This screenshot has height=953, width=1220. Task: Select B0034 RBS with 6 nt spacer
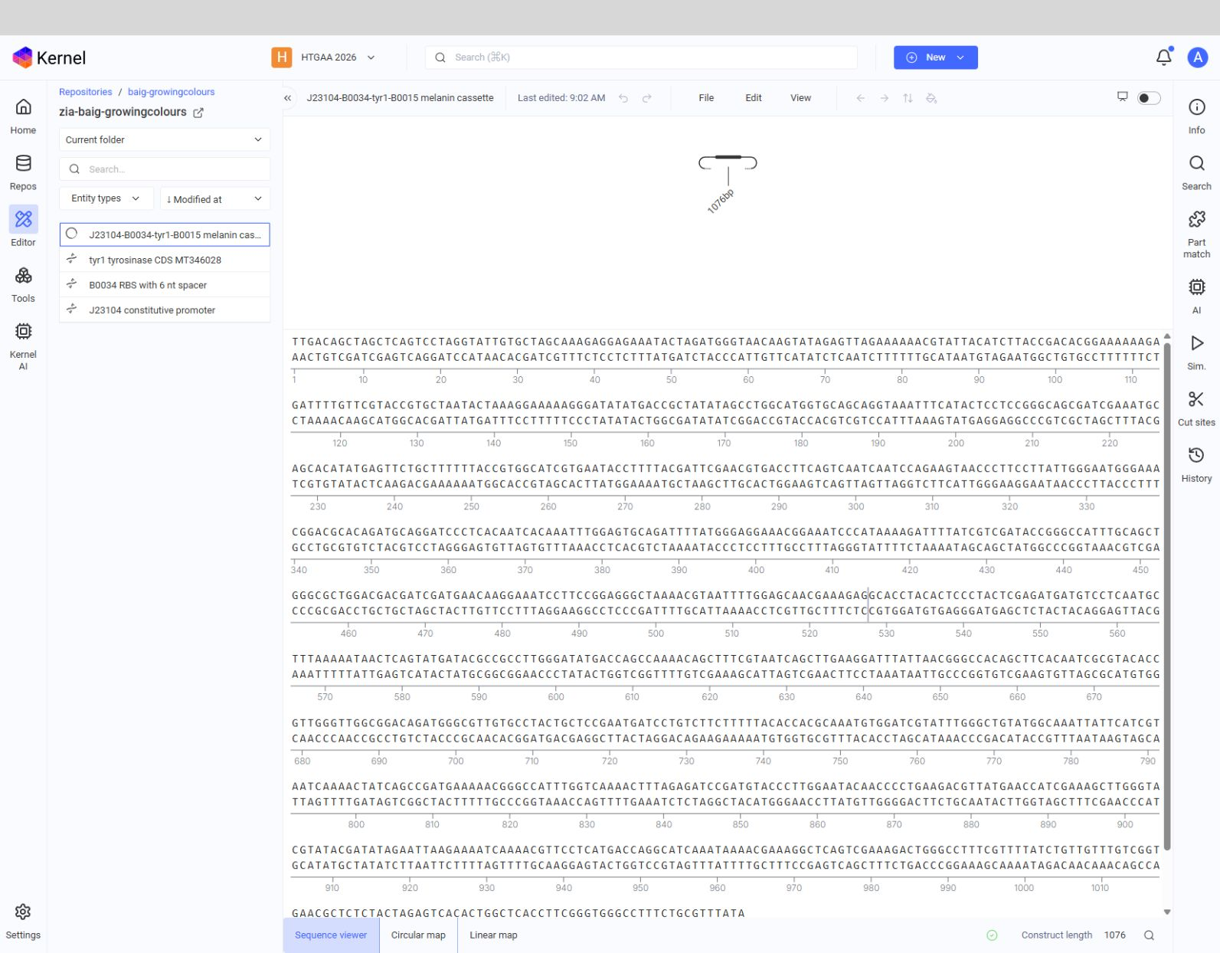[x=165, y=285]
